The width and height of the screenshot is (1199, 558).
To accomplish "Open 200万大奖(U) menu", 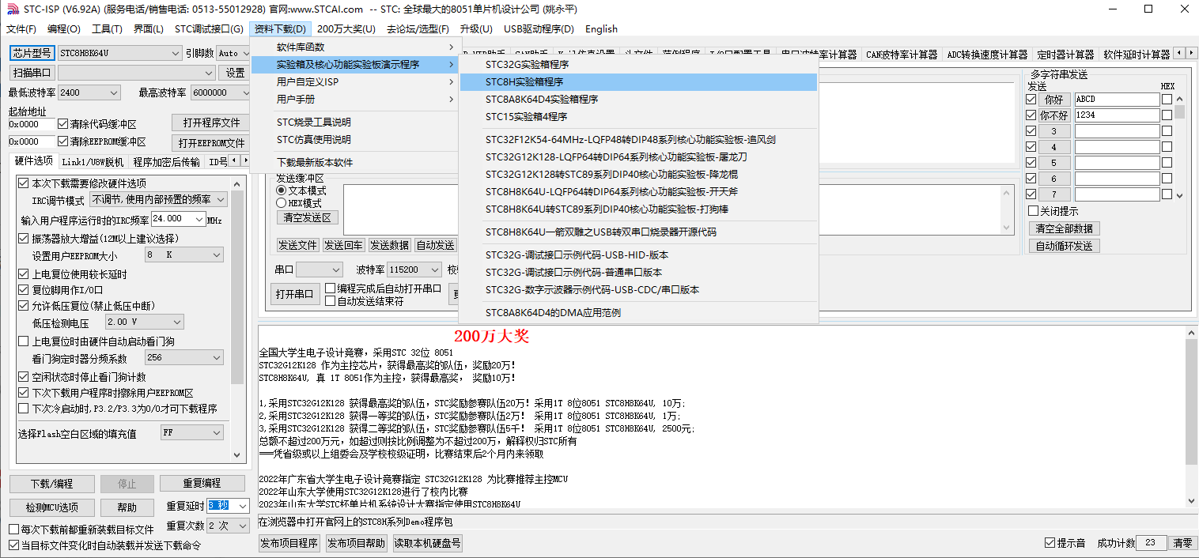I will (x=346, y=29).
